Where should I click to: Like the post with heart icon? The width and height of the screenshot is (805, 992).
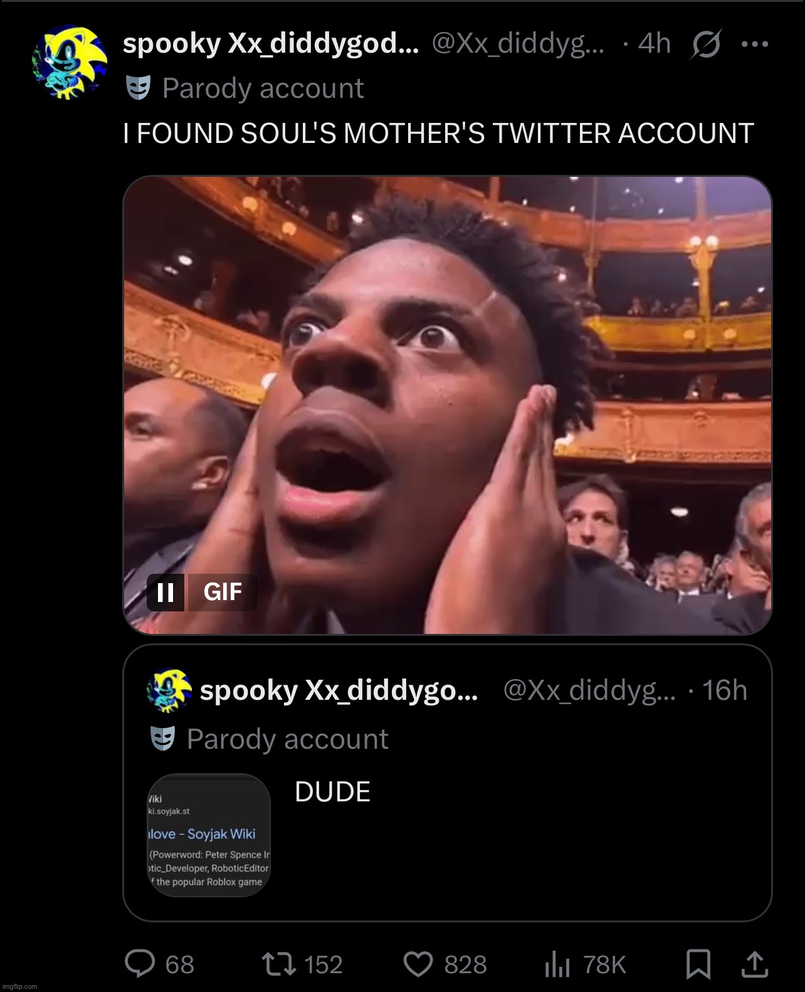coord(418,964)
